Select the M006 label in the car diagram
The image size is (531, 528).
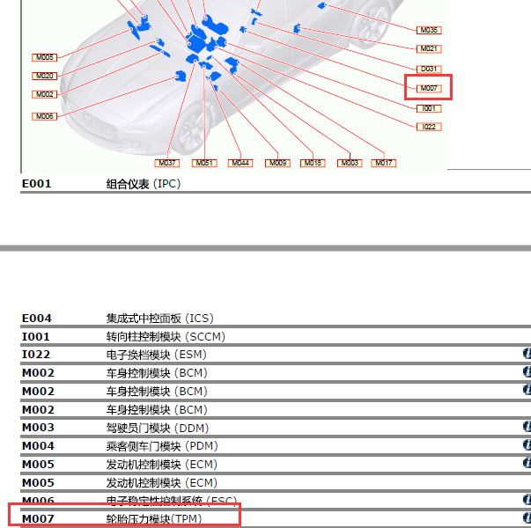[44, 116]
